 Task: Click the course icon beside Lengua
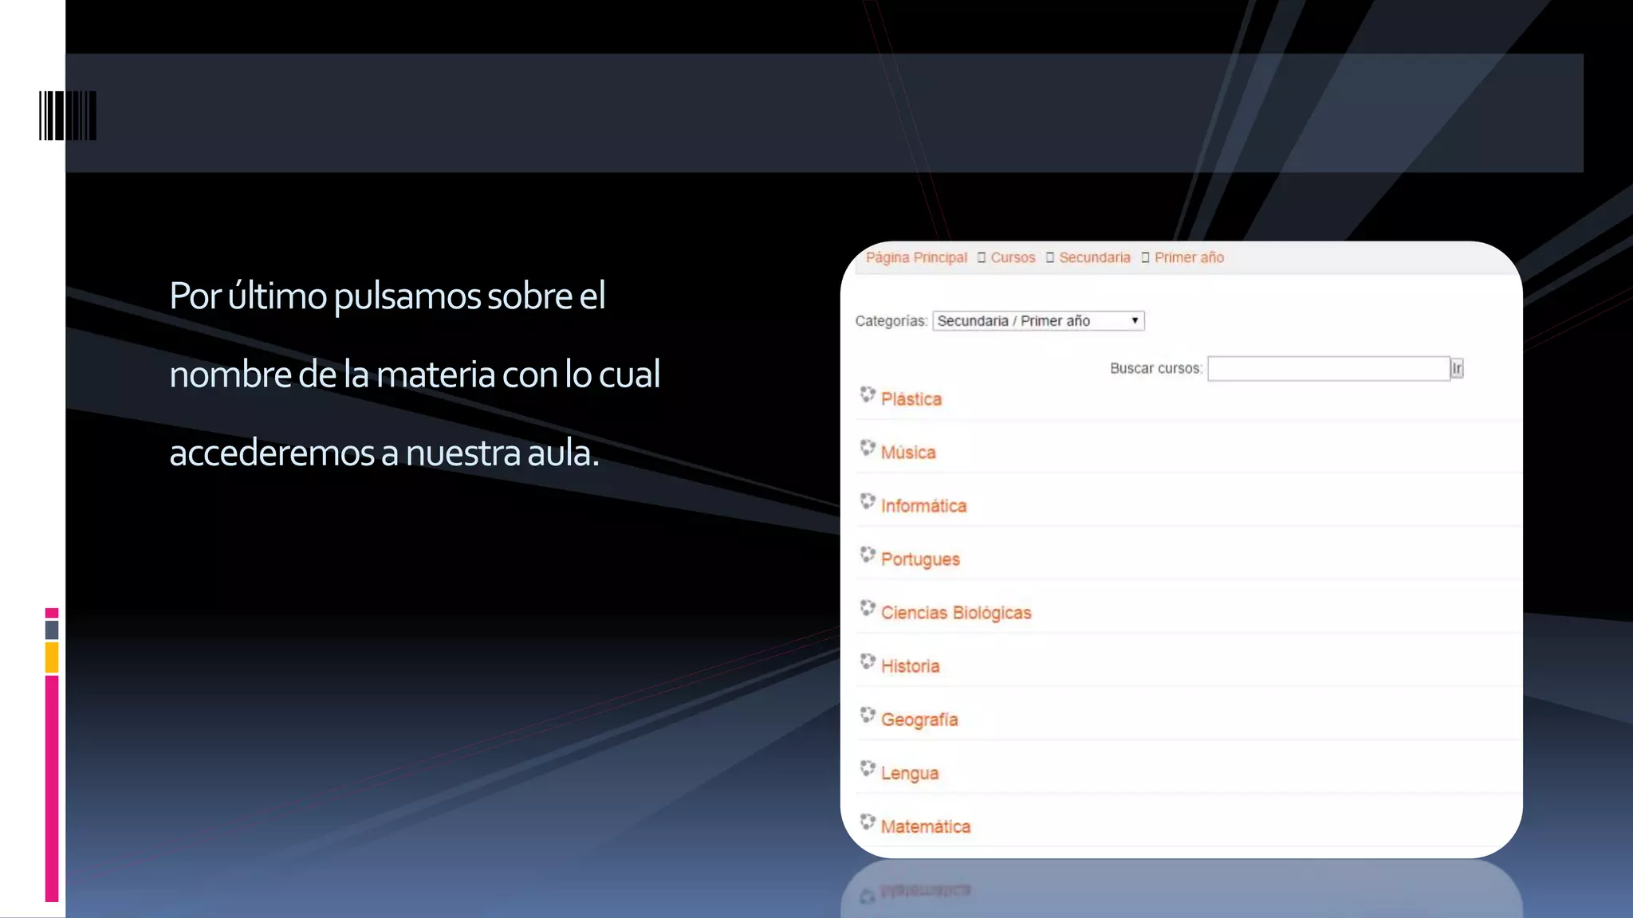[x=868, y=768]
